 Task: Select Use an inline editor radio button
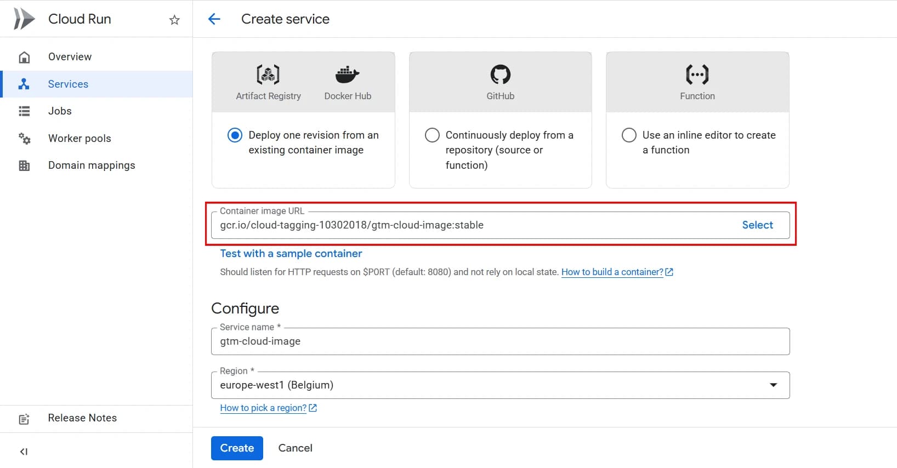(x=629, y=135)
